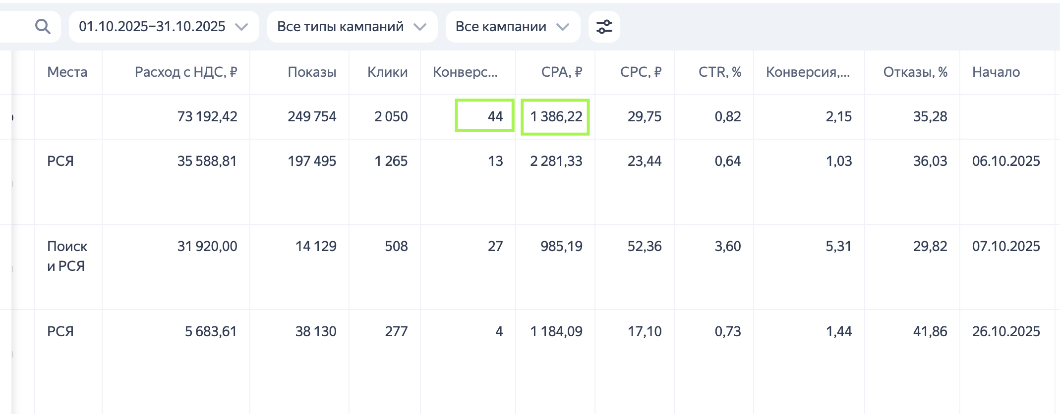Sort by Расход с НДС column header
1060x414 pixels.
(x=186, y=72)
